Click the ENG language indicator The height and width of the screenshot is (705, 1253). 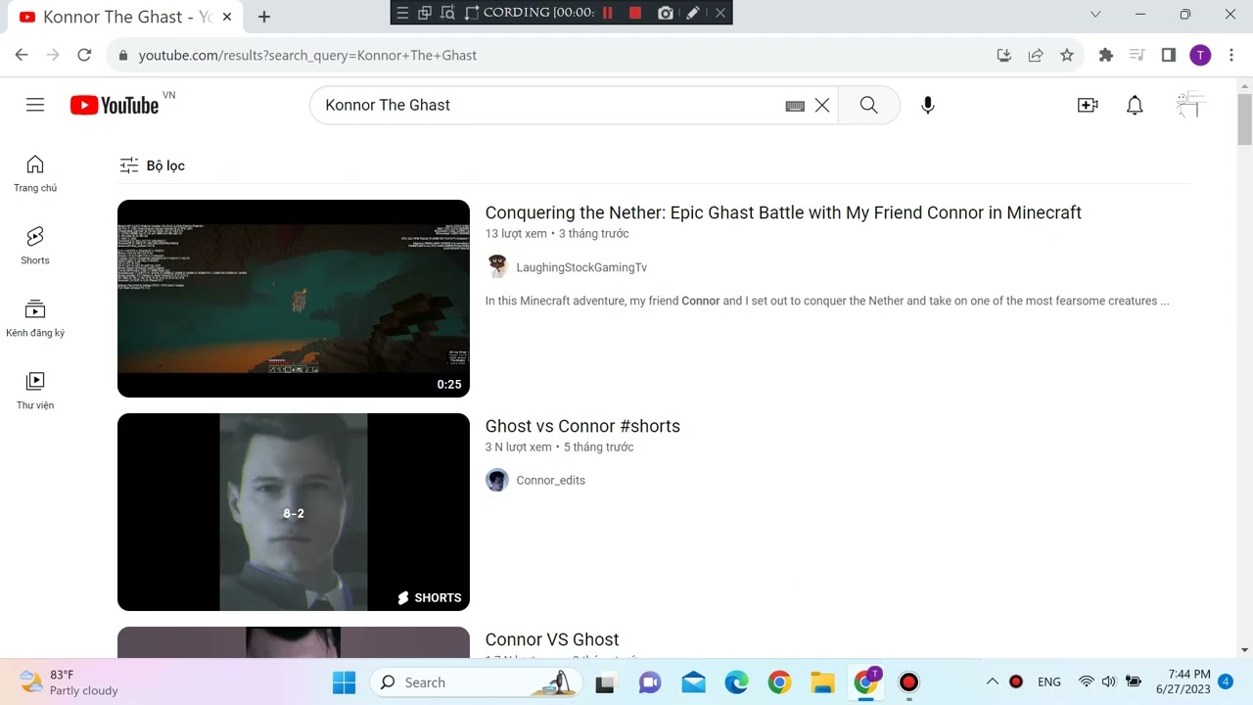(1049, 681)
